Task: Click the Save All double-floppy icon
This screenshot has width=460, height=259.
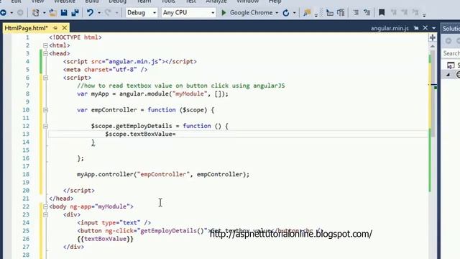Action: (x=75, y=13)
